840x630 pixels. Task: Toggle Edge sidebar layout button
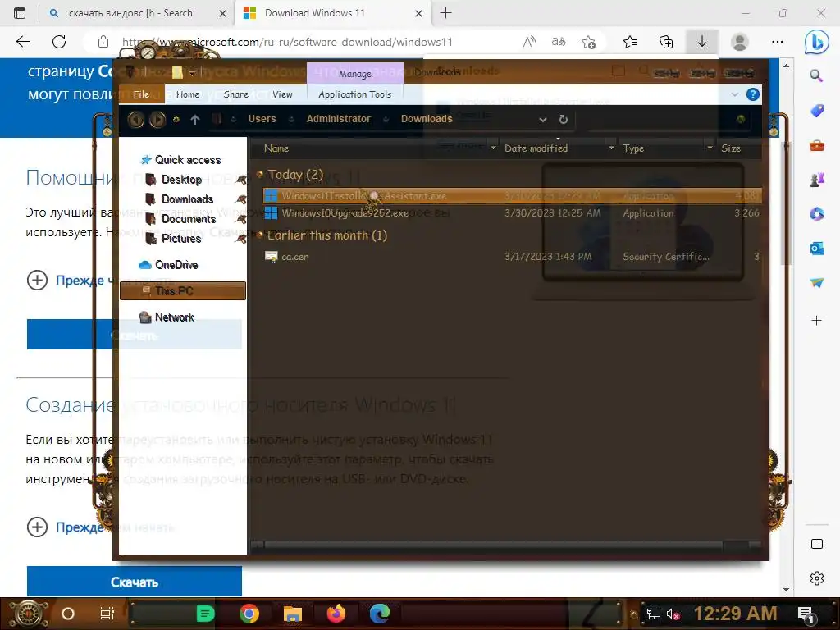pyautogui.click(x=816, y=544)
